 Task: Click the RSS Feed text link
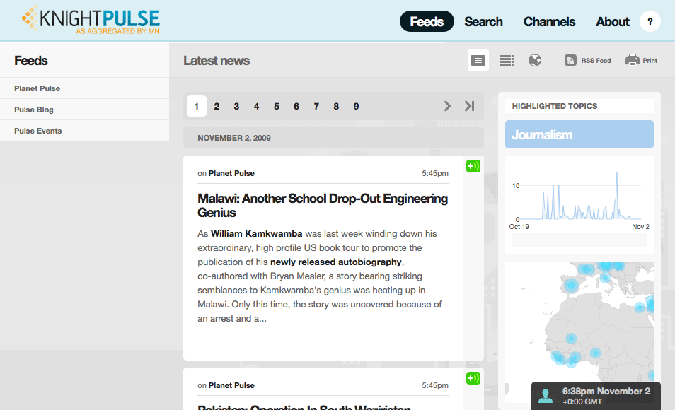point(596,61)
